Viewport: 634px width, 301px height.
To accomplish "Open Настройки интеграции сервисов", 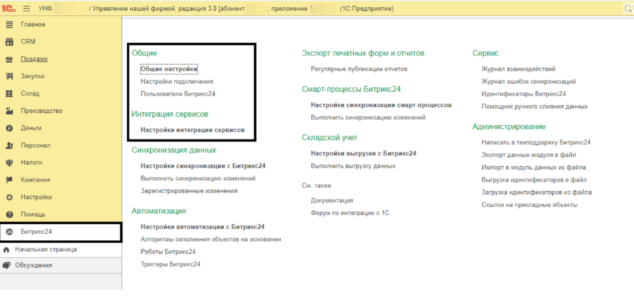I will [x=193, y=130].
